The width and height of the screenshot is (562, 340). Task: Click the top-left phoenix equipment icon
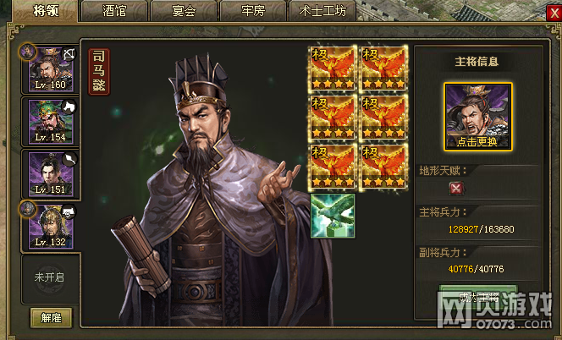[333, 68]
